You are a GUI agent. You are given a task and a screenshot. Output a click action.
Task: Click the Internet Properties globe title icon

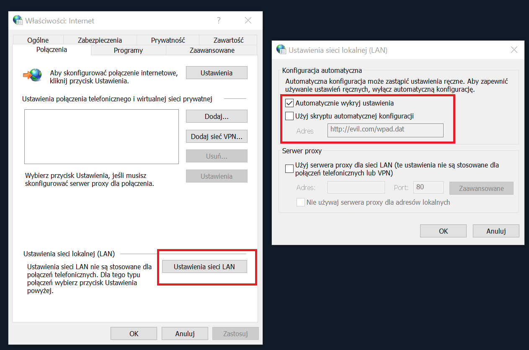coord(18,21)
